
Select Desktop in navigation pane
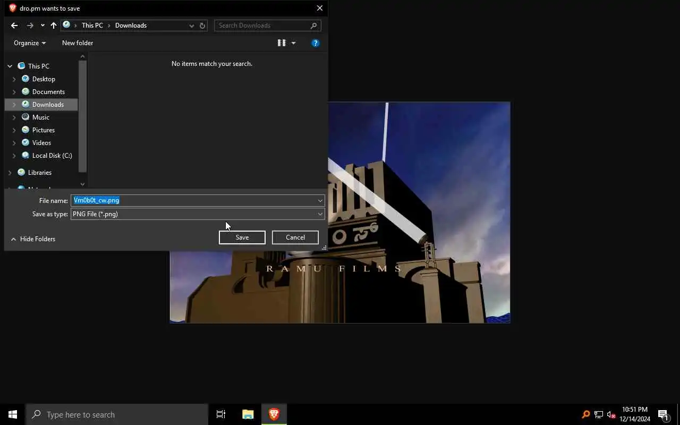pyautogui.click(x=44, y=79)
